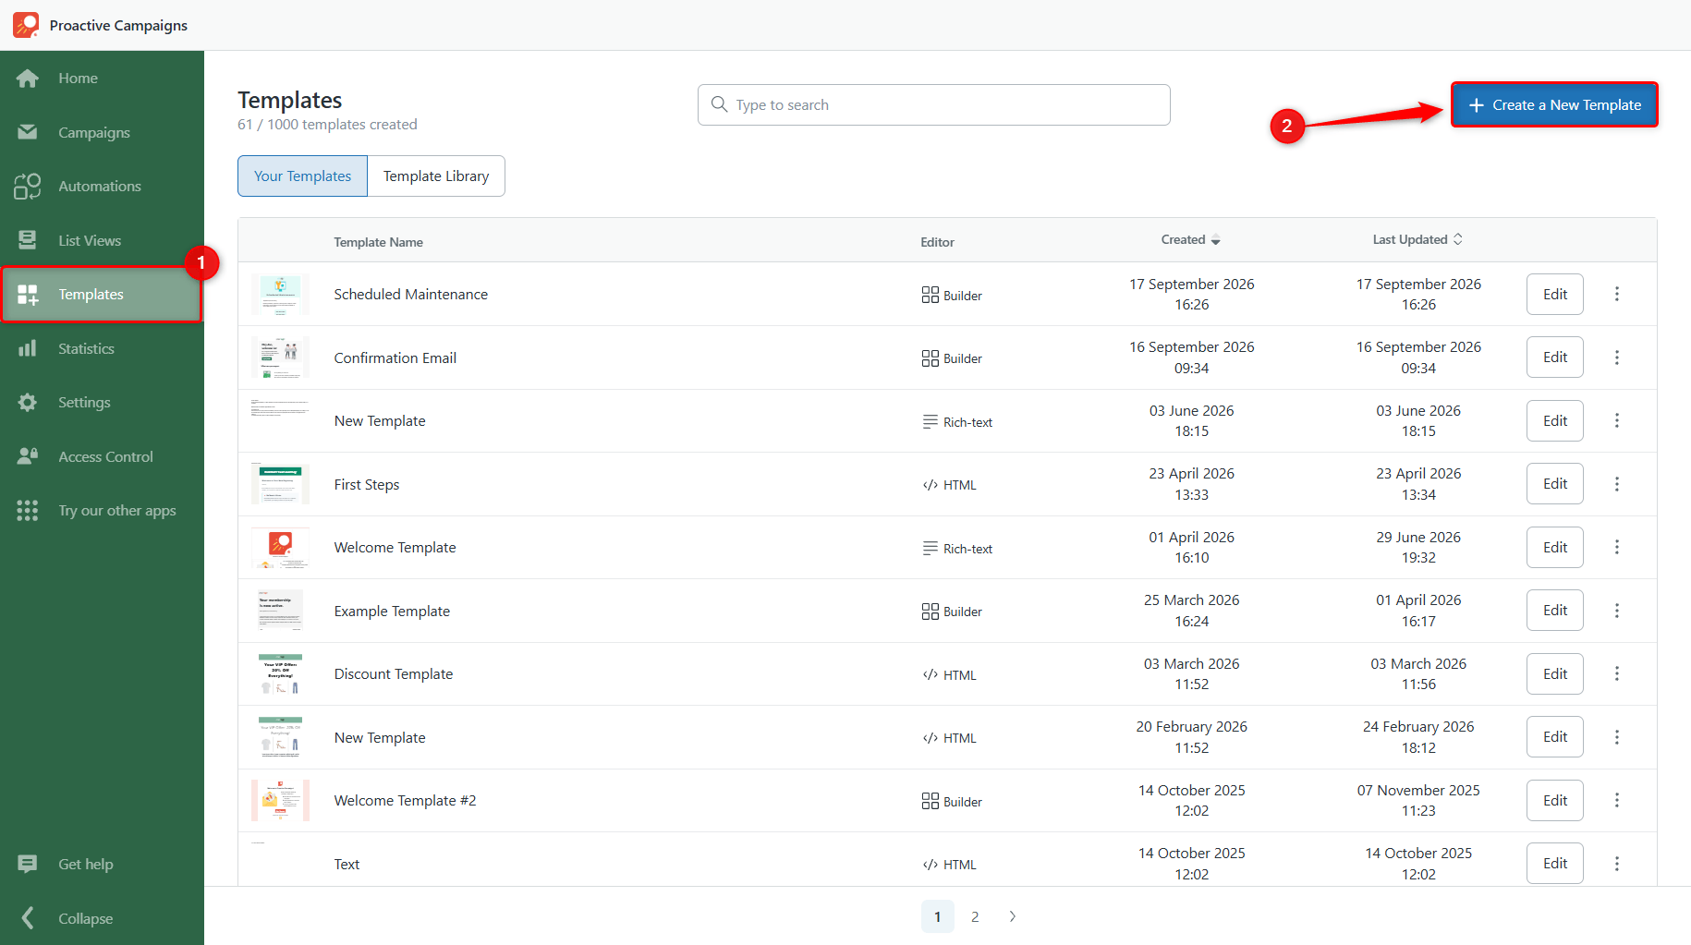Go to page 2 of templates

(975, 916)
